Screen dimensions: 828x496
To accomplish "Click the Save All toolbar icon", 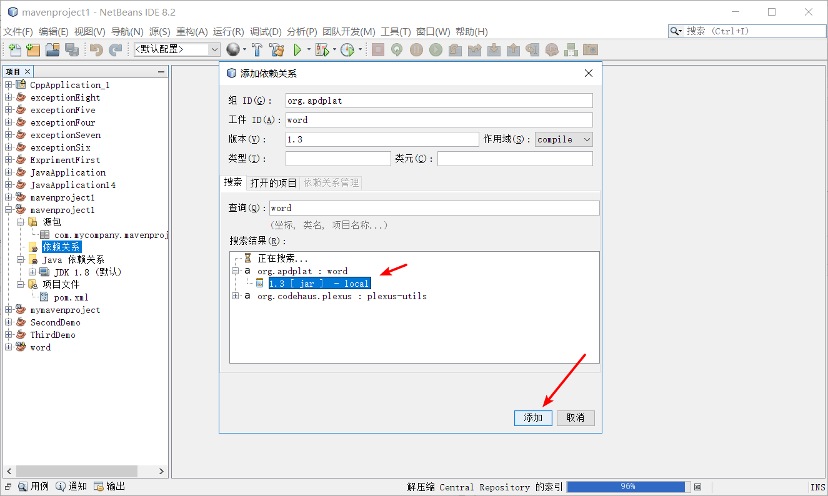I will tap(72, 49).
